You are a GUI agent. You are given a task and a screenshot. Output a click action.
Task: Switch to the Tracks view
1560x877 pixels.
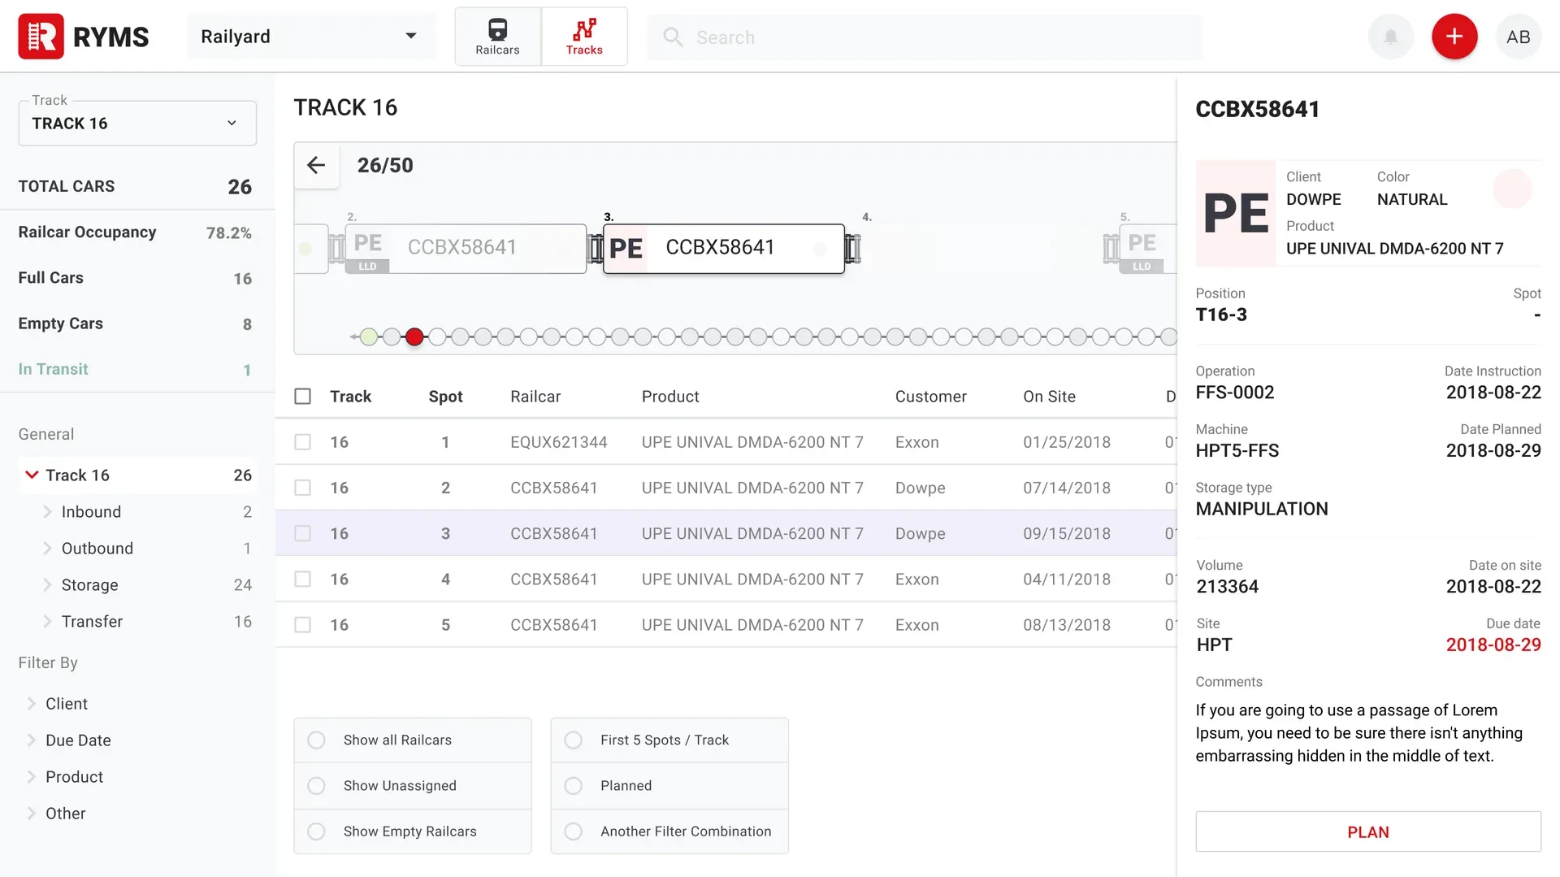point(584,37)
